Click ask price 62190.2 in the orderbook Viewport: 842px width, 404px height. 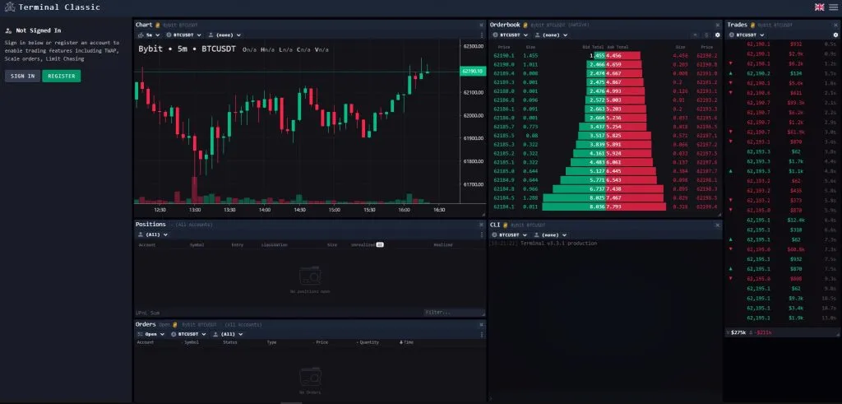[x=706, y=55]
